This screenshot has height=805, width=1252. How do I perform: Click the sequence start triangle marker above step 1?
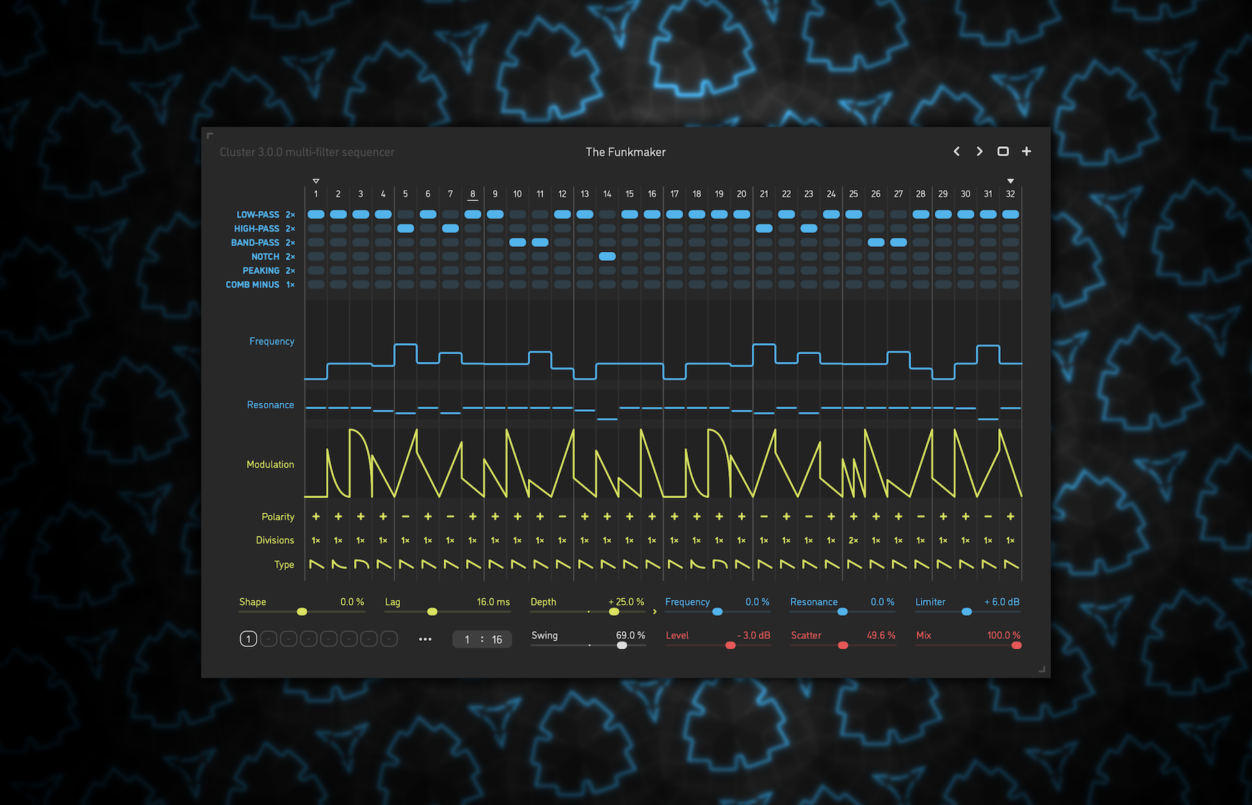pyautogui.click(x=316, y=181)
